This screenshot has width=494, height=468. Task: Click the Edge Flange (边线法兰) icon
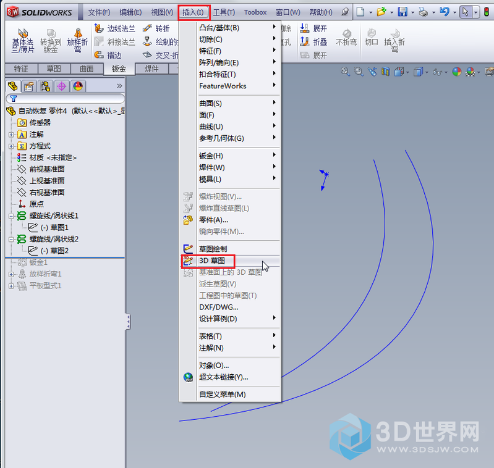100,28
